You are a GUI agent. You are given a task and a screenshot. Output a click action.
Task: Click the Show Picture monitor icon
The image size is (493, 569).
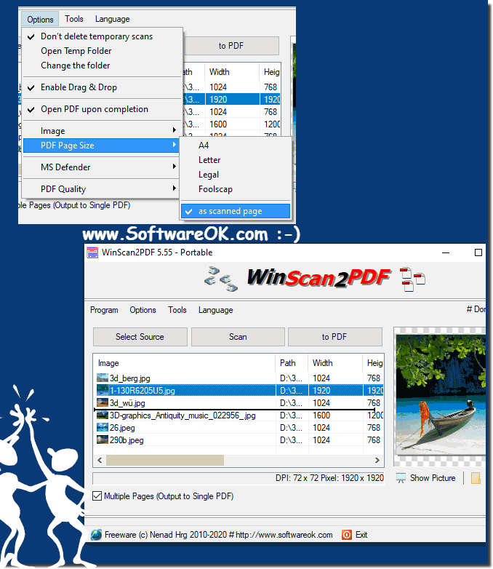pyautogui.click(x=401, y=478)
